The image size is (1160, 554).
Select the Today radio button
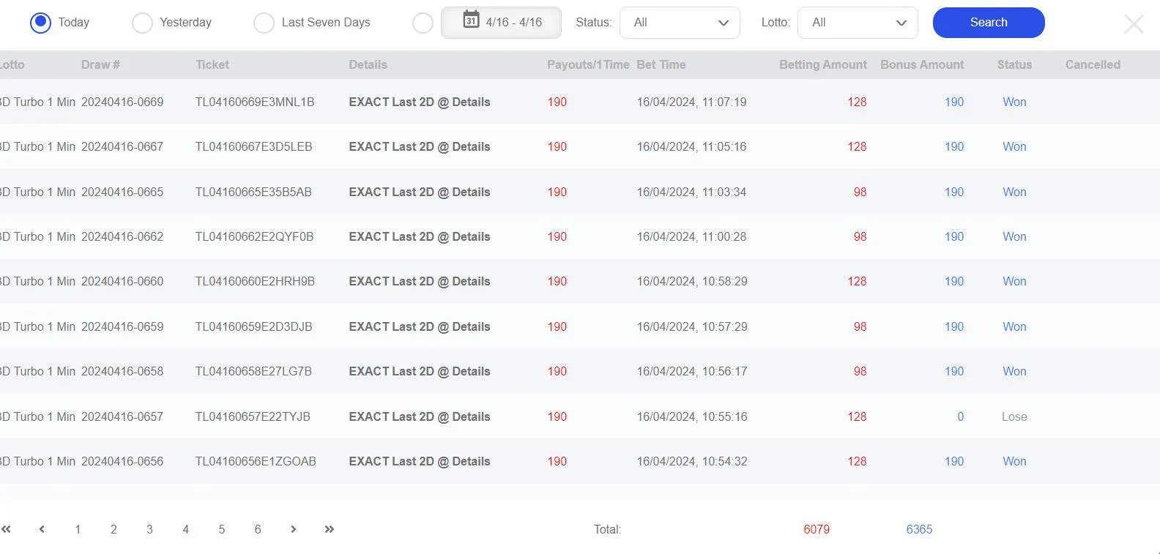point(40,23)
